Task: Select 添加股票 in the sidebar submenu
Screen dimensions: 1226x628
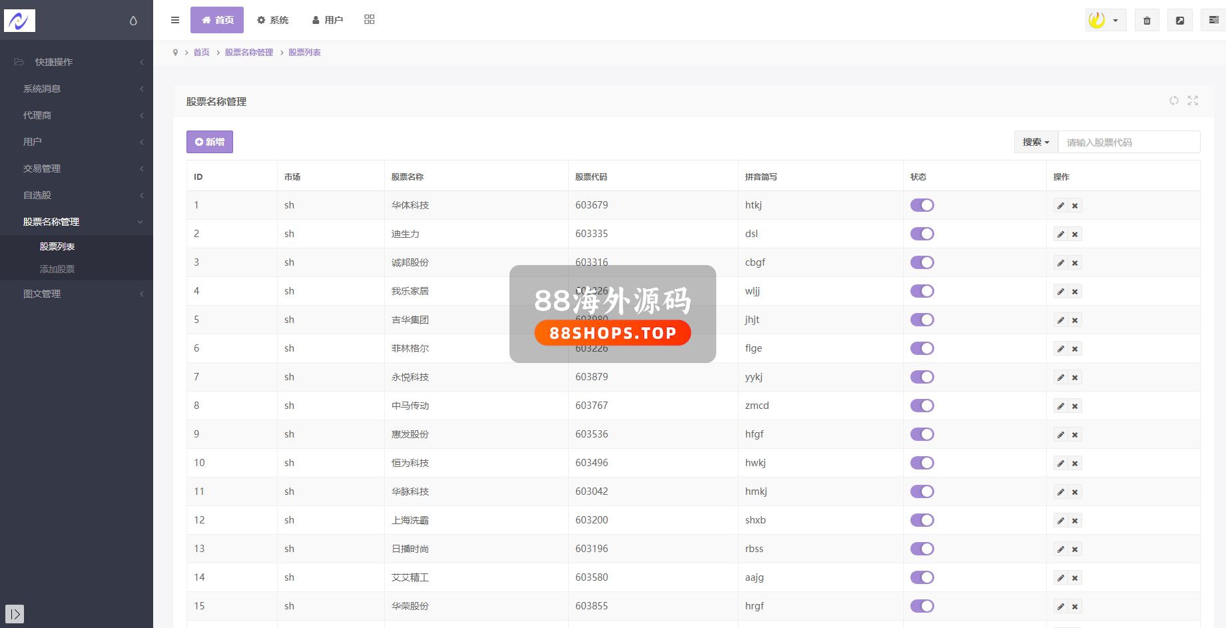Action: tap(57, 269)
